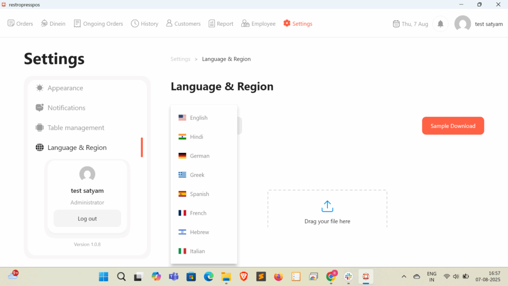
Task: Pick German from the language list
Action: (x=199, y=156)
